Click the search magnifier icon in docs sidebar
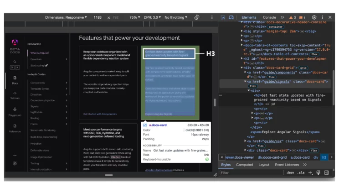 click(15, 62)
